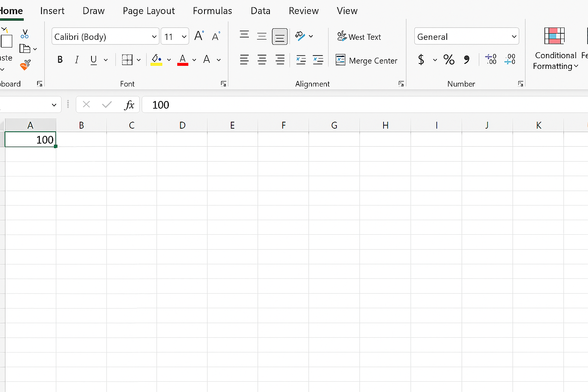588x392 pixels.
Task: Open Font group dialog launcher
Action: pos(224,84)
